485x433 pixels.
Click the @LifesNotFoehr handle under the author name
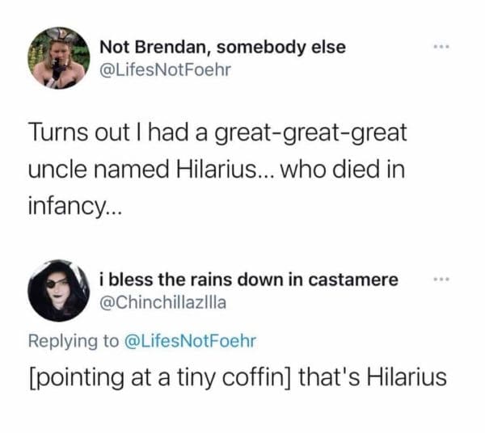coord(165,70)
